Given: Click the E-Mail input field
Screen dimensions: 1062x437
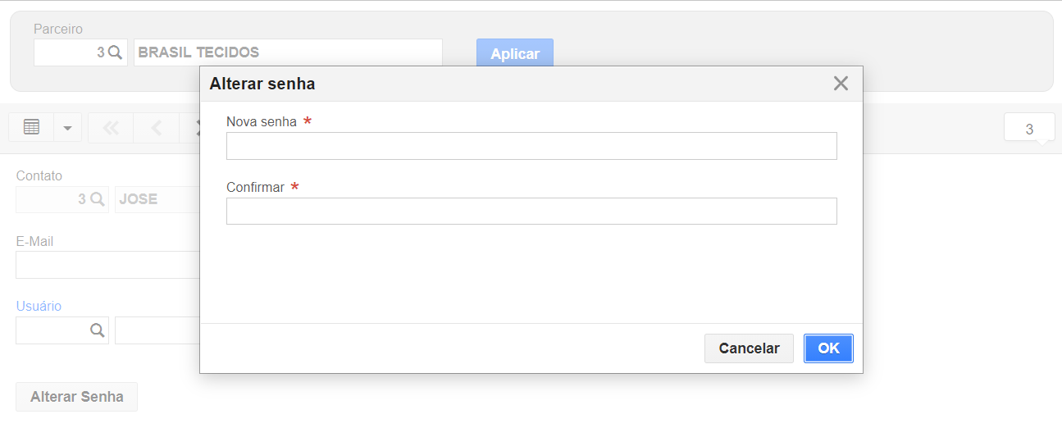Looking at the screenshot, I should point(107,265).
